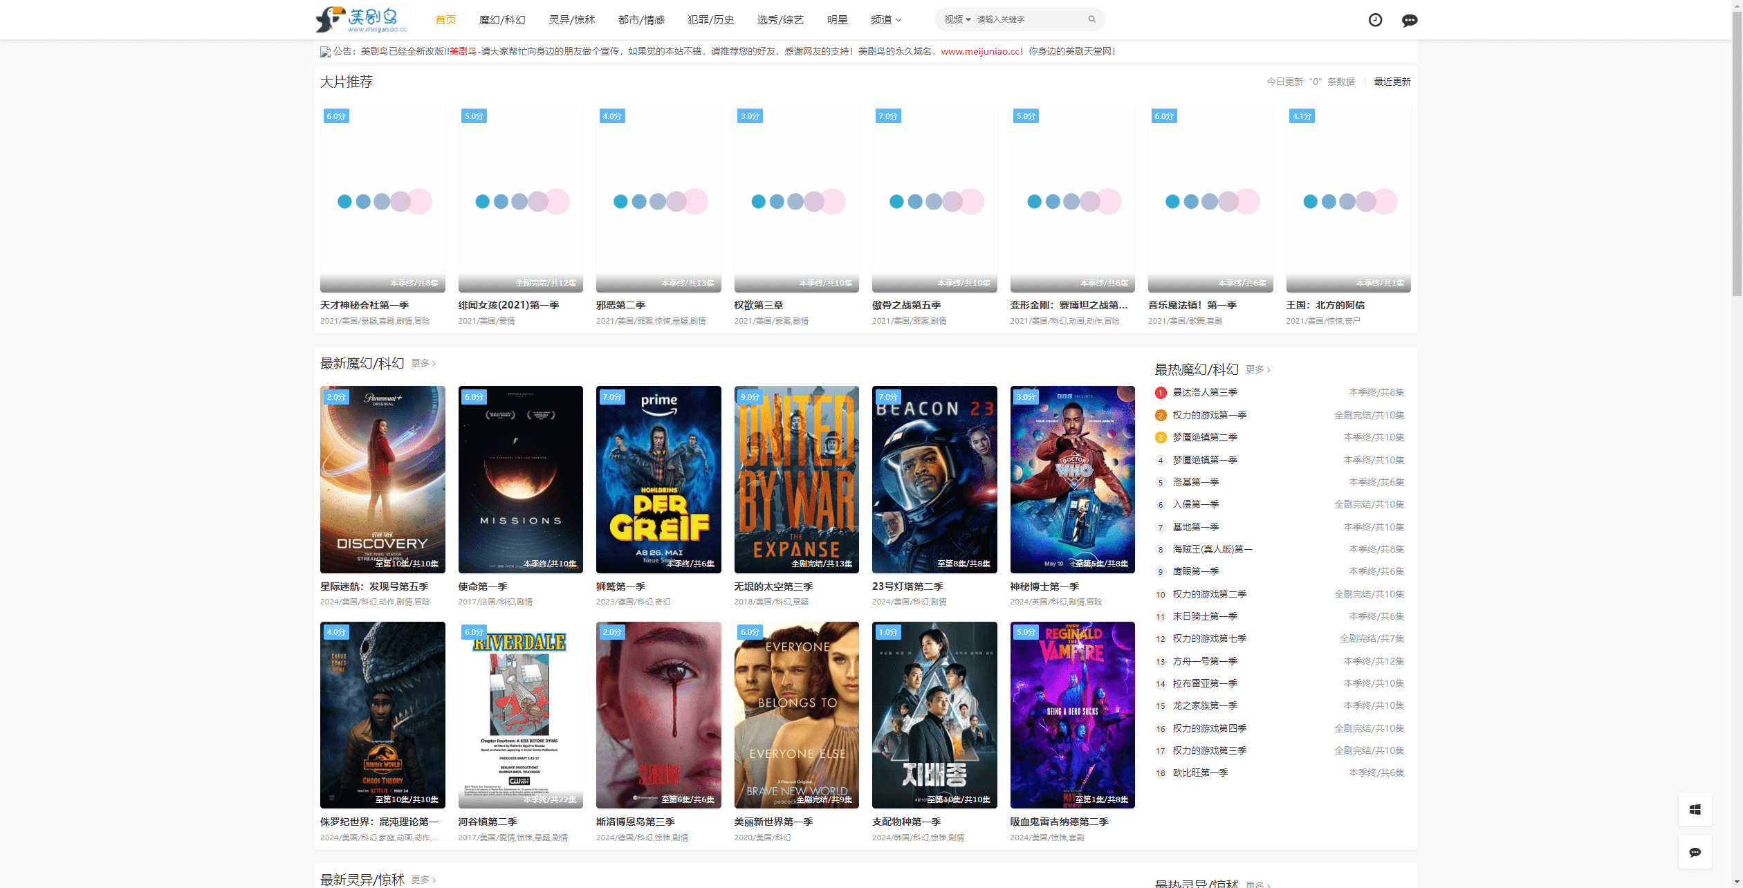Open the Riverdale poster thumbnail
This screenshot has width=1743, height=888.
click(520, 714)
